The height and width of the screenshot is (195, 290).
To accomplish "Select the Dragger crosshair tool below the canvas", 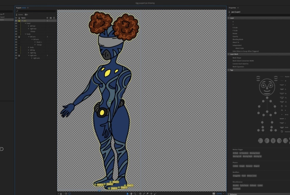I will click(151, 194).
